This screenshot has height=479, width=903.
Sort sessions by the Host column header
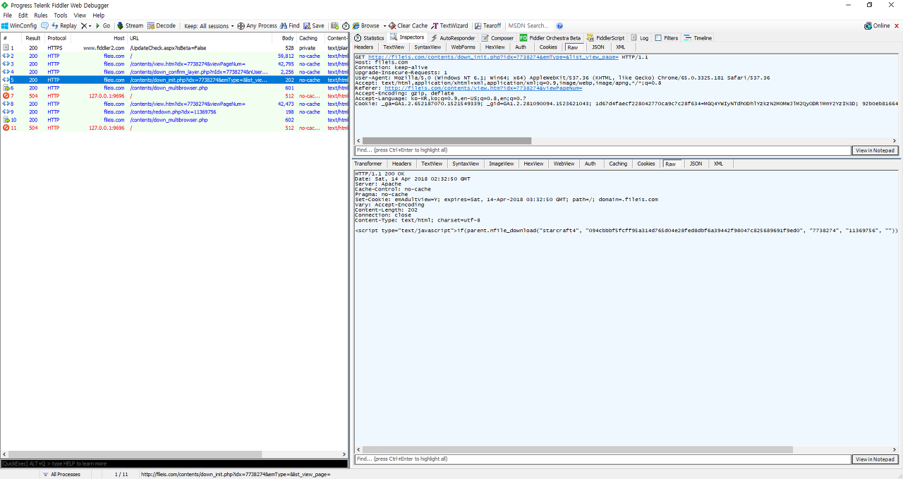(99, 38)
